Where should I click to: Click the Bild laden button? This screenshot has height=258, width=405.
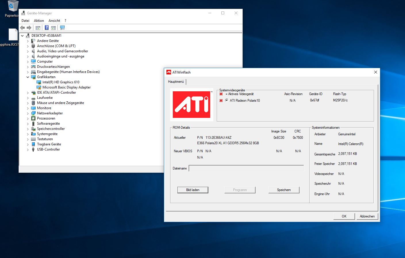(193, 190)
